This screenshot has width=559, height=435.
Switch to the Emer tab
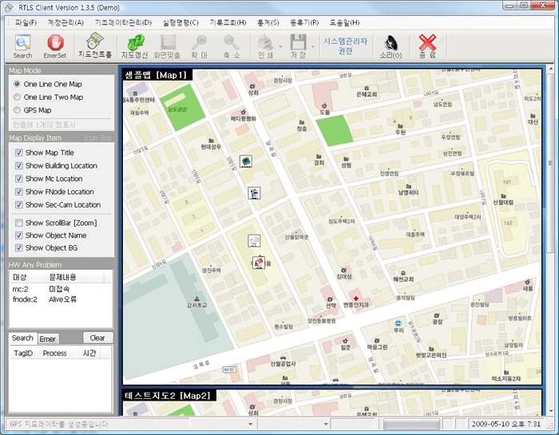pos(47,338)
